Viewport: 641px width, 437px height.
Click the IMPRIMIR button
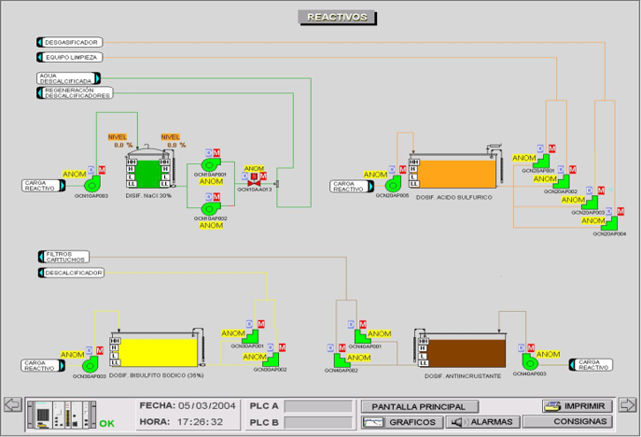(578, 406)
